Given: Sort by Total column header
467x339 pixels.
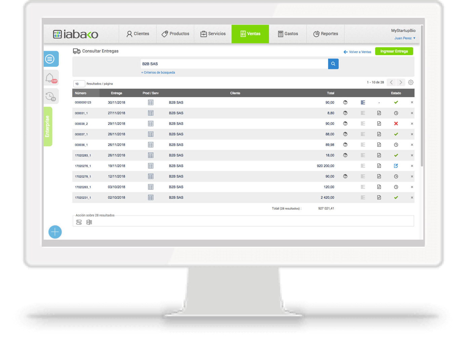Looking at the screenshot, I should point(330,93).
